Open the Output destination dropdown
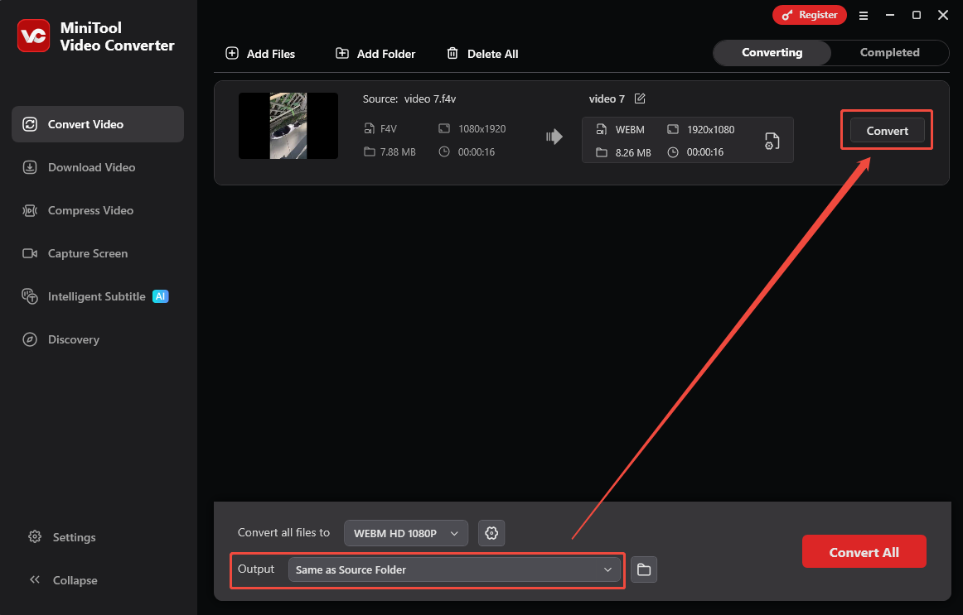Screen dimensions: 963x615 (456, 569)
